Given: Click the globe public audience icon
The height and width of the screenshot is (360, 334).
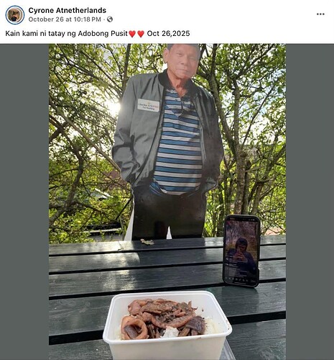Looking at the screenshot, I should [x=110, y=19].
